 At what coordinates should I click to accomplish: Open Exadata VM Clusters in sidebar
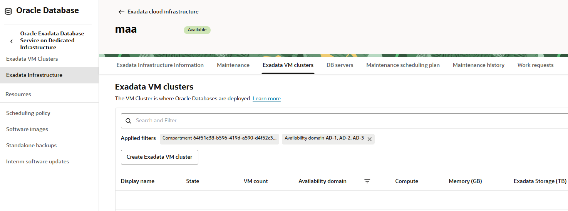32,59
